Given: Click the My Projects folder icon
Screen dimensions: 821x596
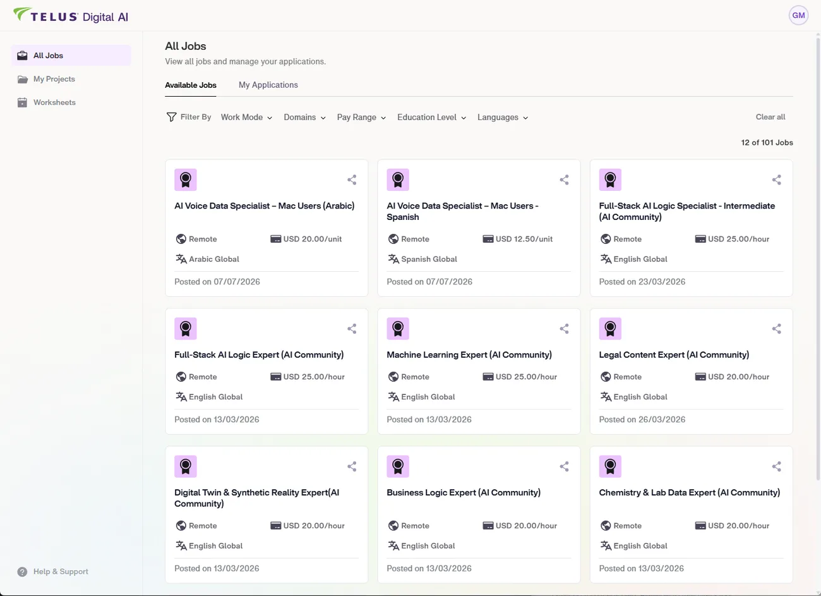Looking at the screenshot, I should point(23,79).
